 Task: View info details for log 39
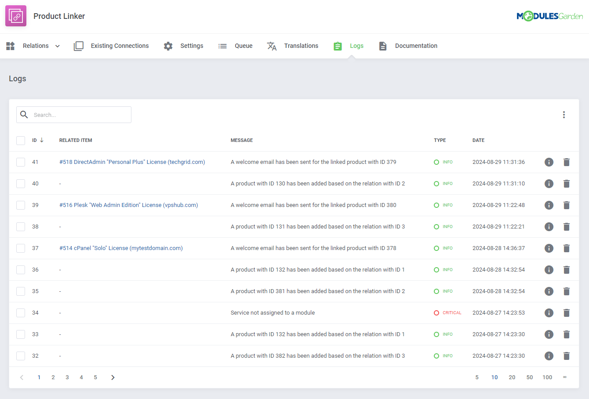coord(549,205)
